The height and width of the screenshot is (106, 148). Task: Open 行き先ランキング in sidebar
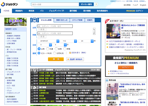[13, 93]
